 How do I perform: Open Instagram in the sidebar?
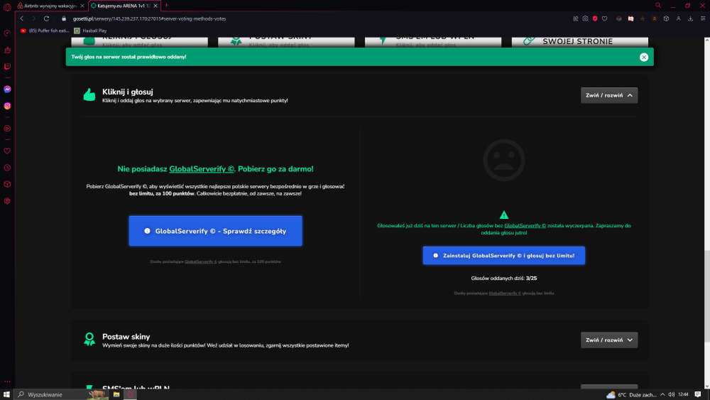[7, 106]
